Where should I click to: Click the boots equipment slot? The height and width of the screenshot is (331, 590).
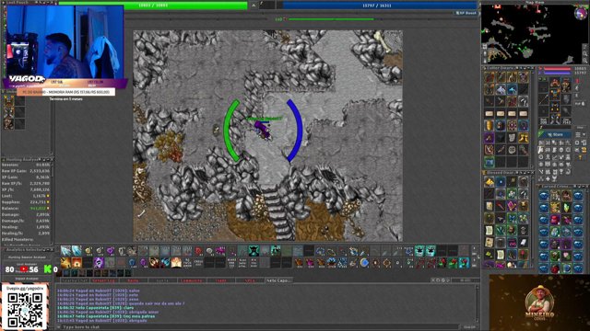click(555, 119)
